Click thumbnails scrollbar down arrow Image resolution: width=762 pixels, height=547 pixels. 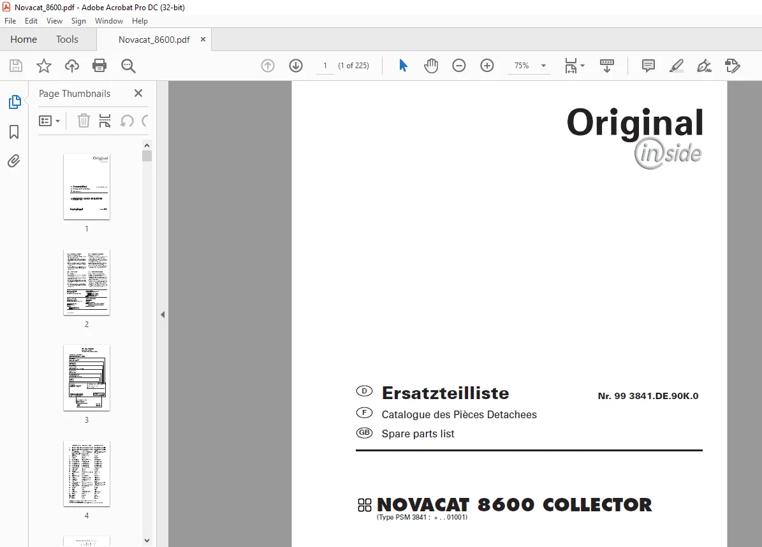(x=147, y=540)
